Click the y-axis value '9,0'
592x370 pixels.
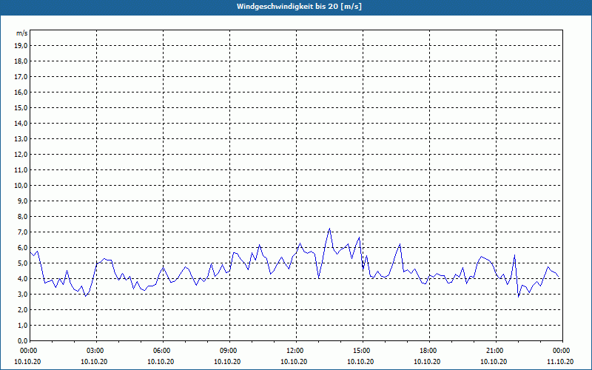pyautogui.click(x=23, y=201)
